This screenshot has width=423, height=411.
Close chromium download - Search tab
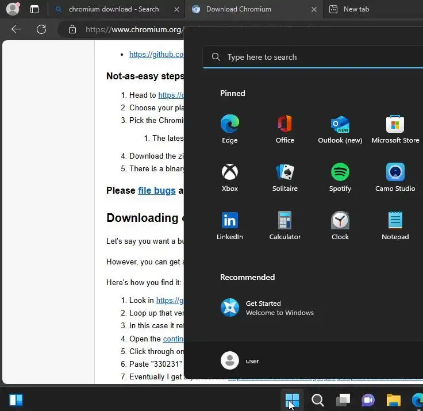point(176,10)
